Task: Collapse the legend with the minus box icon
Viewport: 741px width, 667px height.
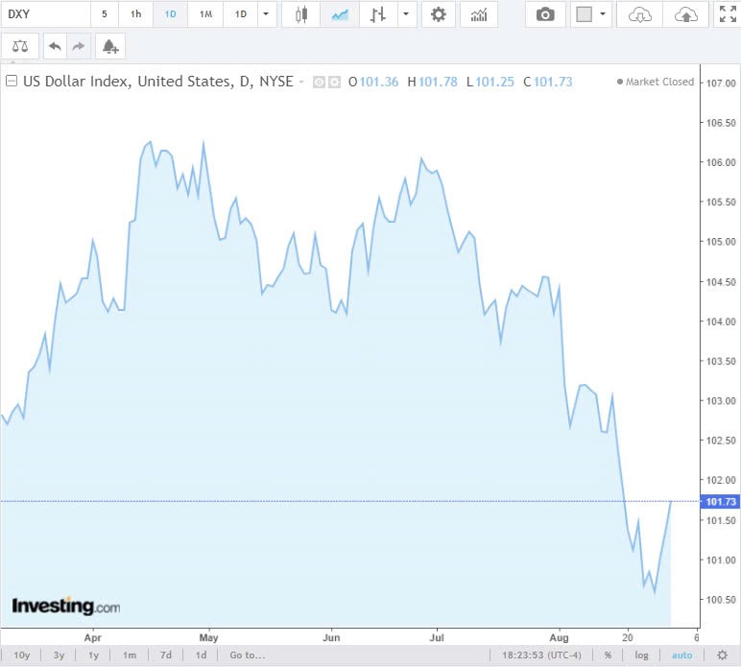Action: pos(12,81)
